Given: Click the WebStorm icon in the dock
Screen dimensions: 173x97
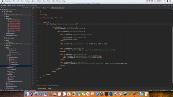Looking at the screenshot, I should pos(125,94).
